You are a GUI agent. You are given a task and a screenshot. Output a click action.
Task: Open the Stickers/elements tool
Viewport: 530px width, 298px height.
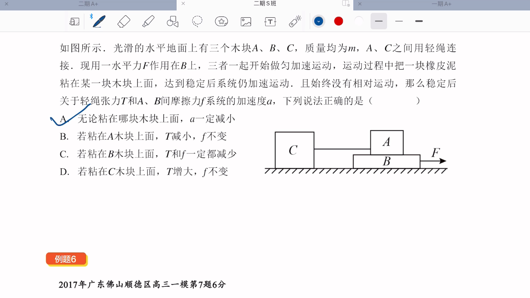222,21
